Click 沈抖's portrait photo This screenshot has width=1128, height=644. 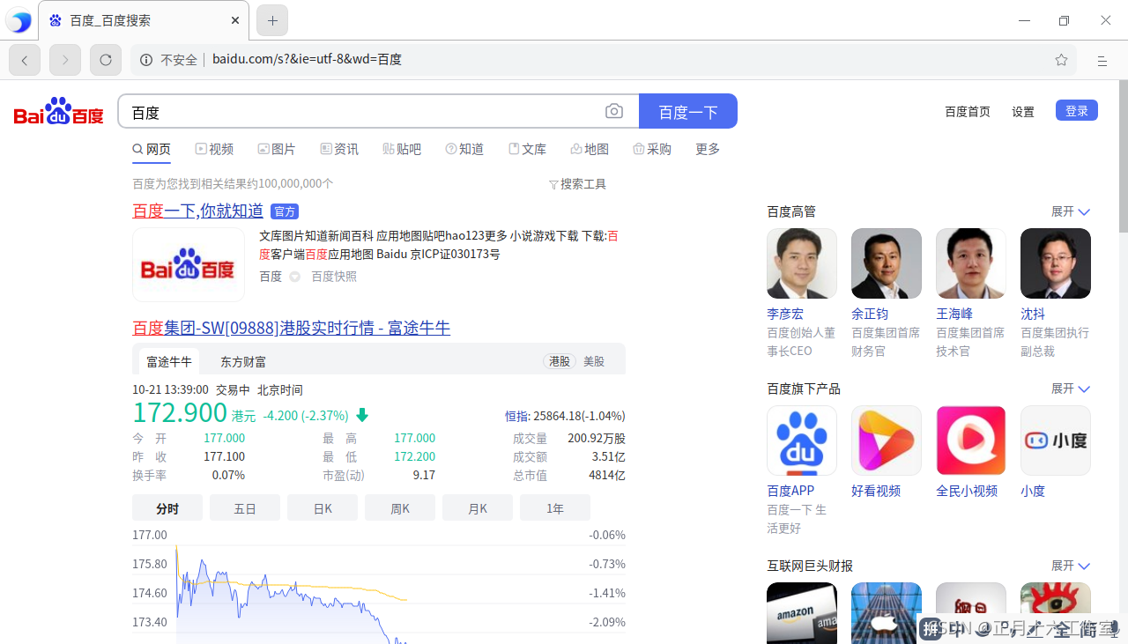coord(1056,263)
